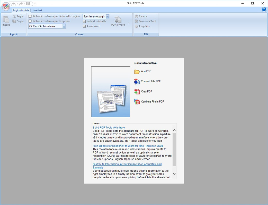Screen dimensions: 268x205
Task: Open Free Update for Solid PDF to Word link
Action: (128, 146)
